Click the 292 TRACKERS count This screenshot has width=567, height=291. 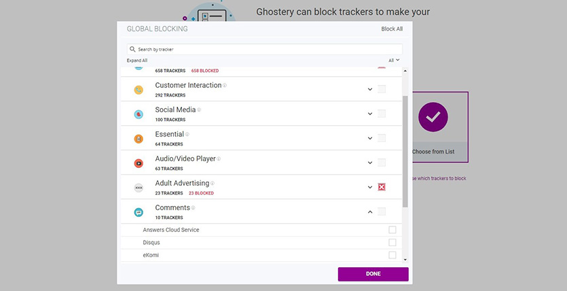coord(170,95)
